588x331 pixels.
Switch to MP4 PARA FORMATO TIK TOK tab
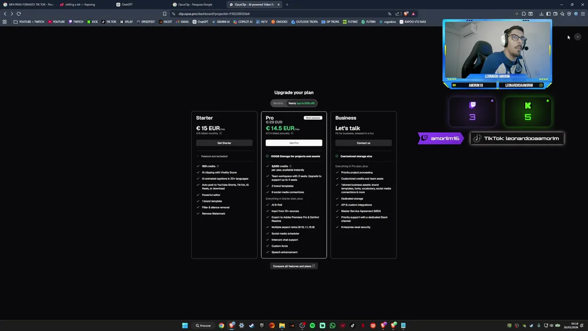pos(28,5)
